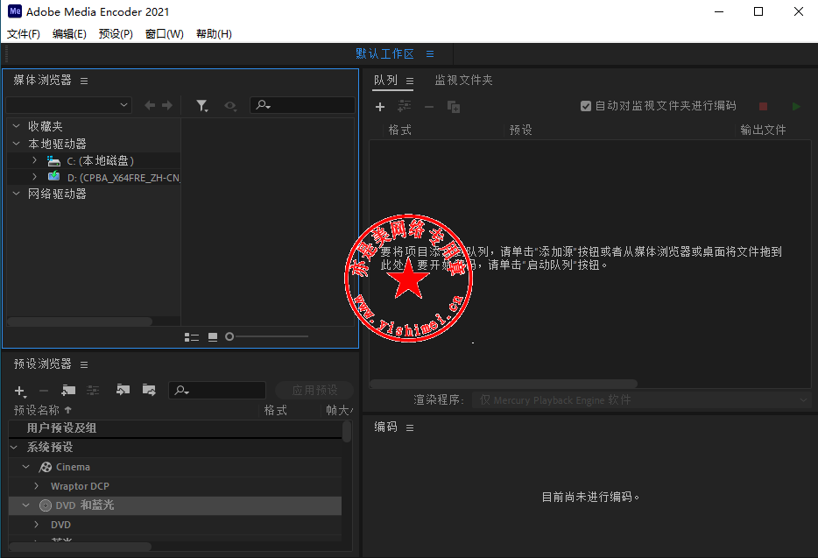Click the 输出文件 column header

pyautogui.click(x=763, y=130)
